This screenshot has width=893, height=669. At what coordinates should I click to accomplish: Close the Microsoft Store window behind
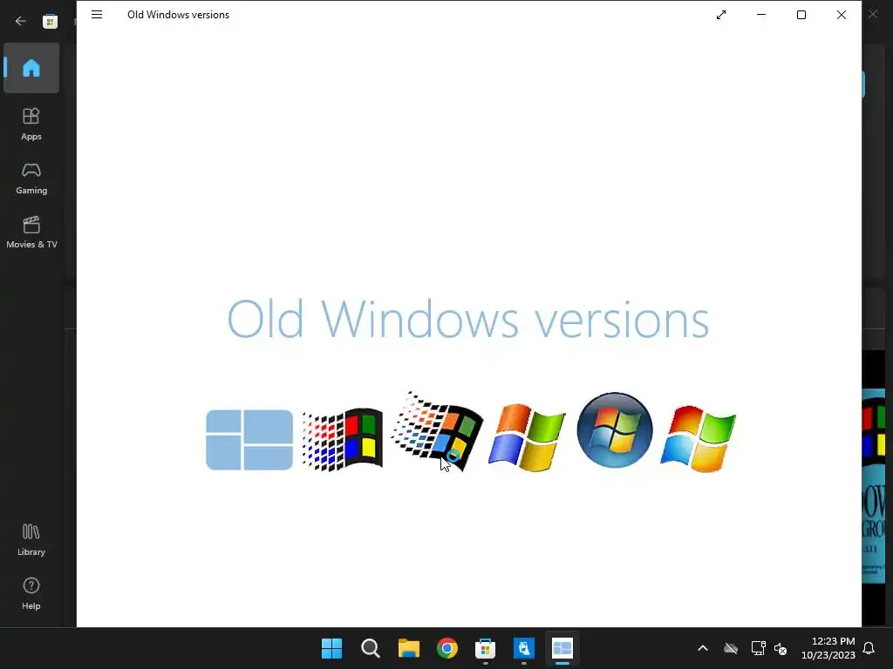point(873,14)
